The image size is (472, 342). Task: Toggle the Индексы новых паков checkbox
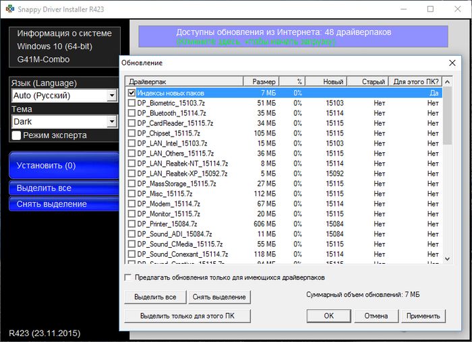pyautogui.click(x=131, y=93)
